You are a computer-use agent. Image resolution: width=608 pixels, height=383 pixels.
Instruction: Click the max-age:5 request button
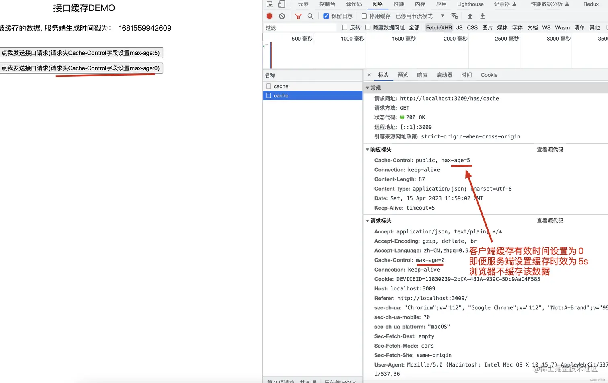(x=81, y=53)
